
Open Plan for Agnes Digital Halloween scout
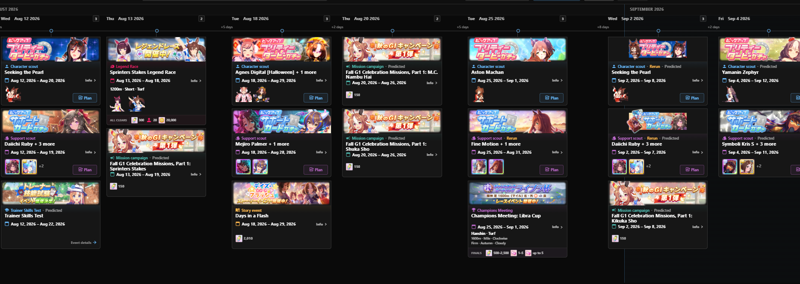pyautogui.click(x=316, y=98)
